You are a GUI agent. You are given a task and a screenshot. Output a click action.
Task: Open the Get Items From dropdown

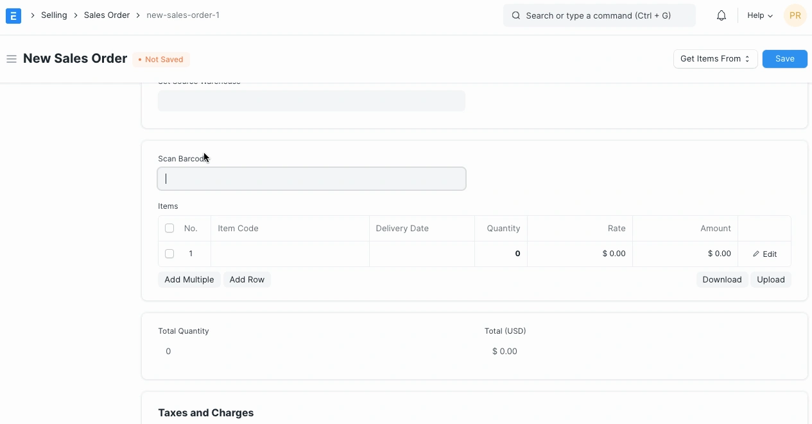click(714, 58)
